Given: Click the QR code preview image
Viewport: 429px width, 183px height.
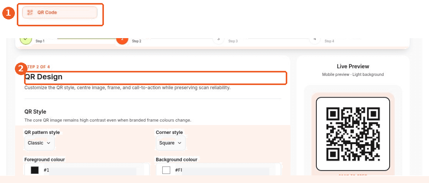Looking at the screenshot, I should (353, 134).
